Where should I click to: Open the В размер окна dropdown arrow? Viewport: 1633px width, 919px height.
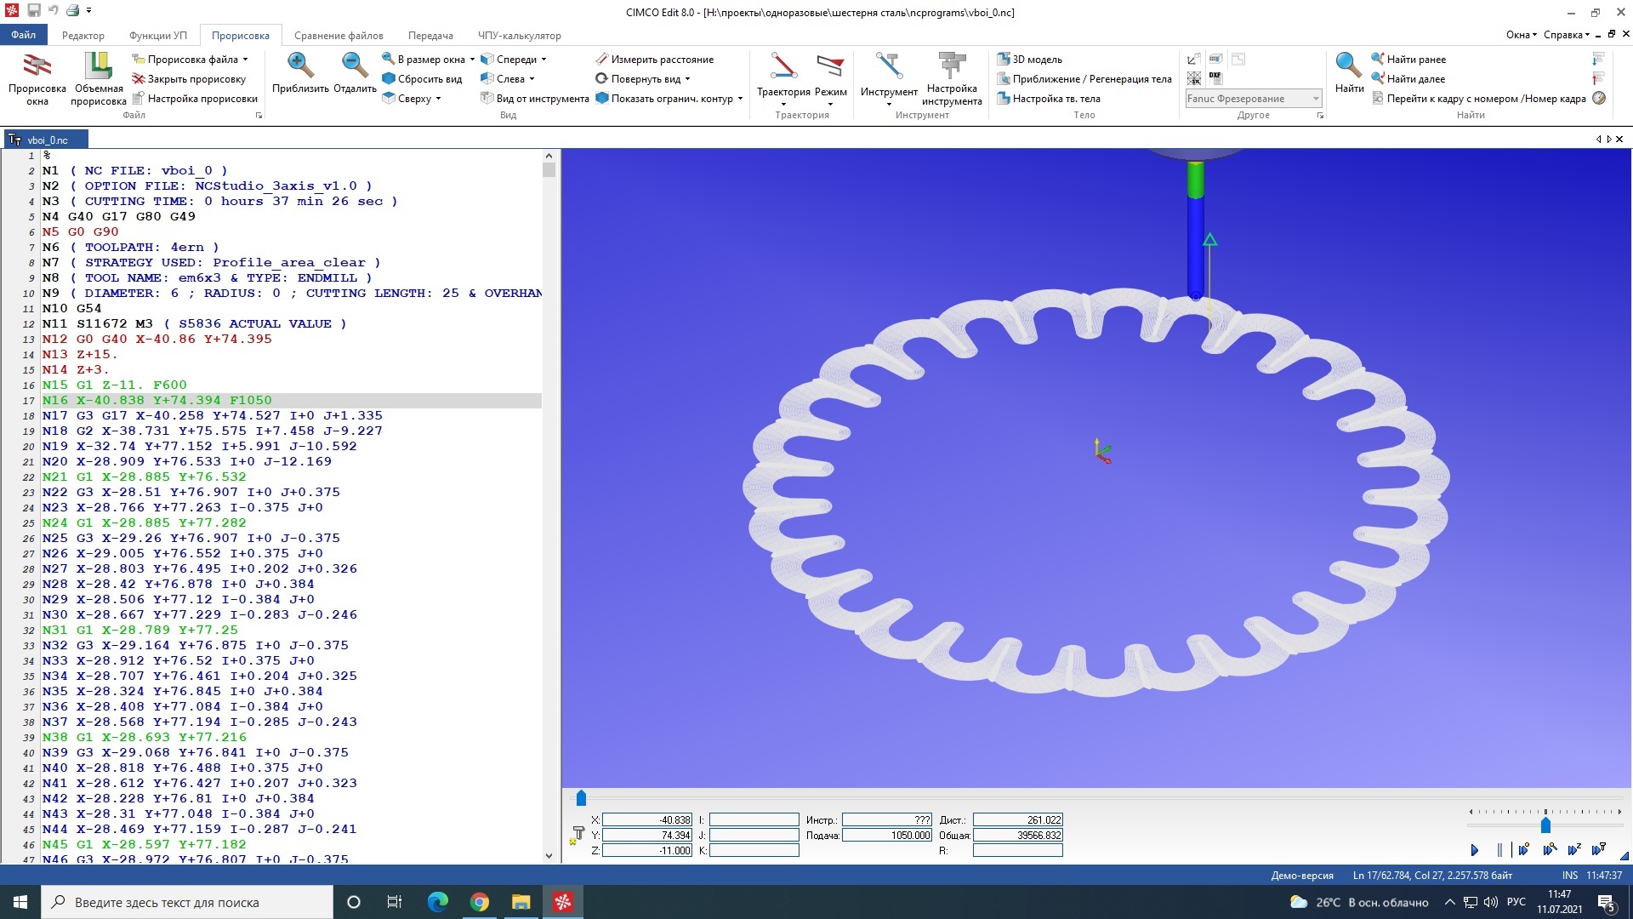tap(472, 60)
